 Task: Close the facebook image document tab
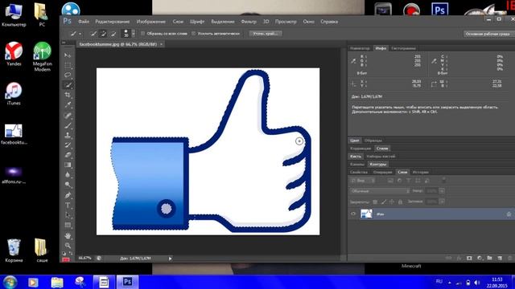161,44
